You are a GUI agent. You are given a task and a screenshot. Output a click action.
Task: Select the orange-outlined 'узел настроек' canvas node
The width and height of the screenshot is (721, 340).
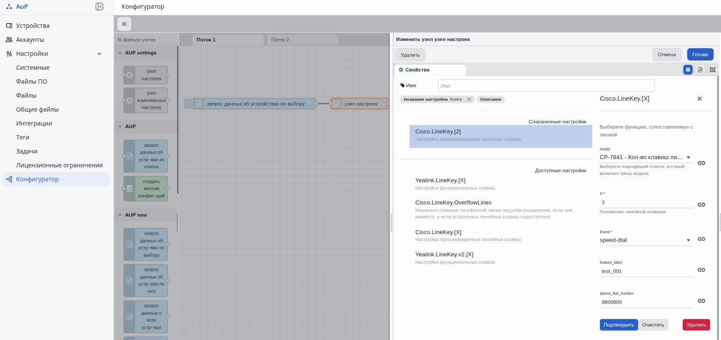click(x=360, y=104)
